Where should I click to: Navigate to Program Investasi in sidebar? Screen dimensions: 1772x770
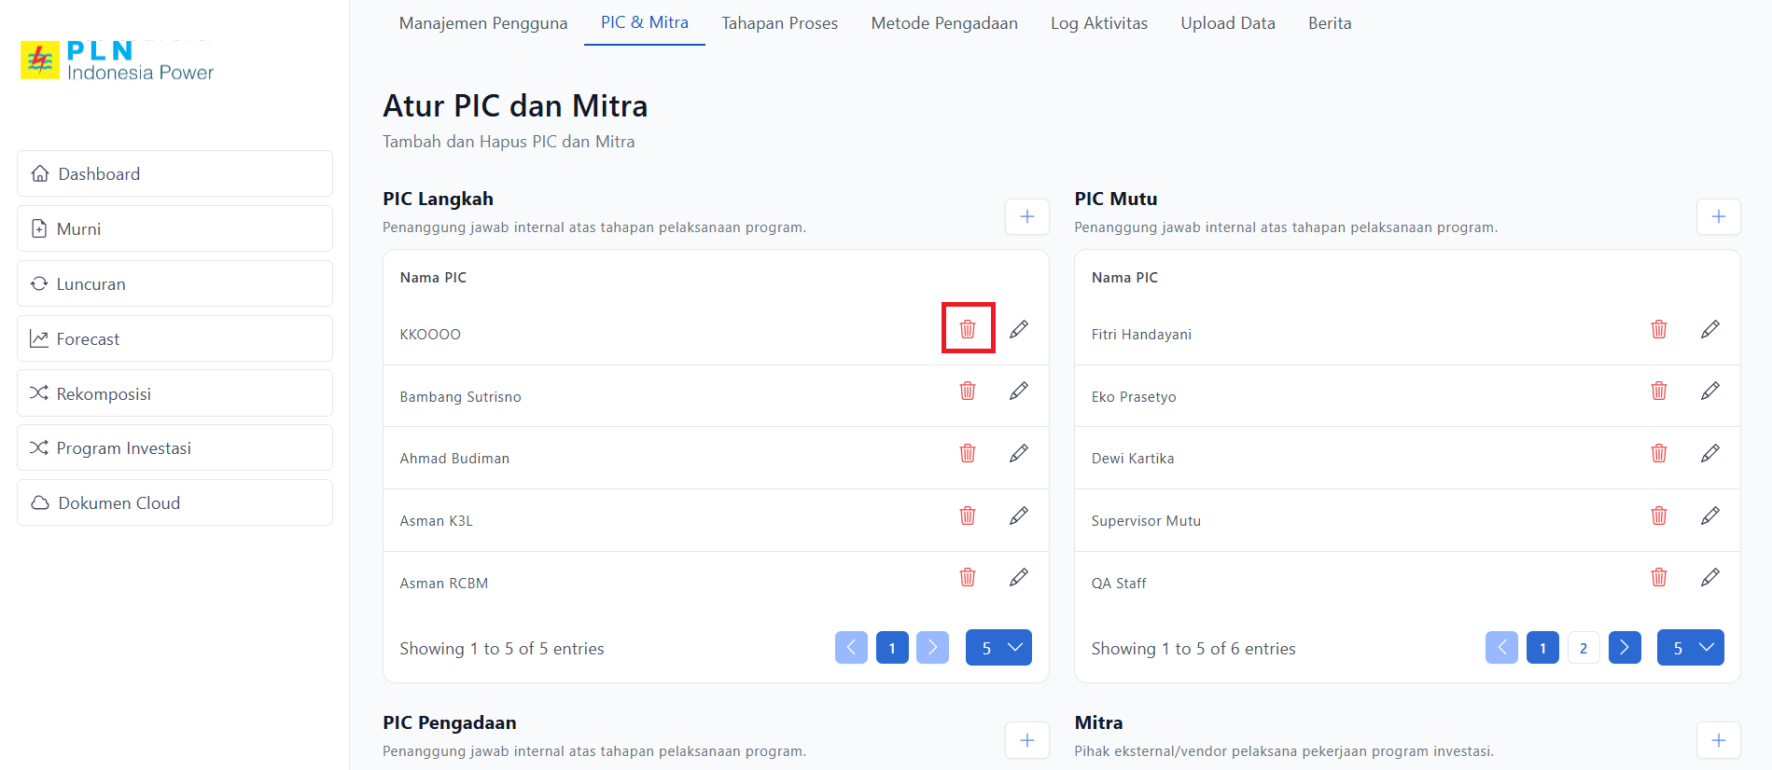point(174,448)
